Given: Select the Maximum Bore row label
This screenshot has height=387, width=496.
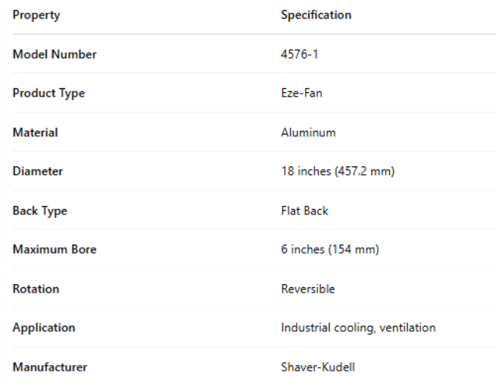Looking at the screenshot, I should tap(54, 249).
